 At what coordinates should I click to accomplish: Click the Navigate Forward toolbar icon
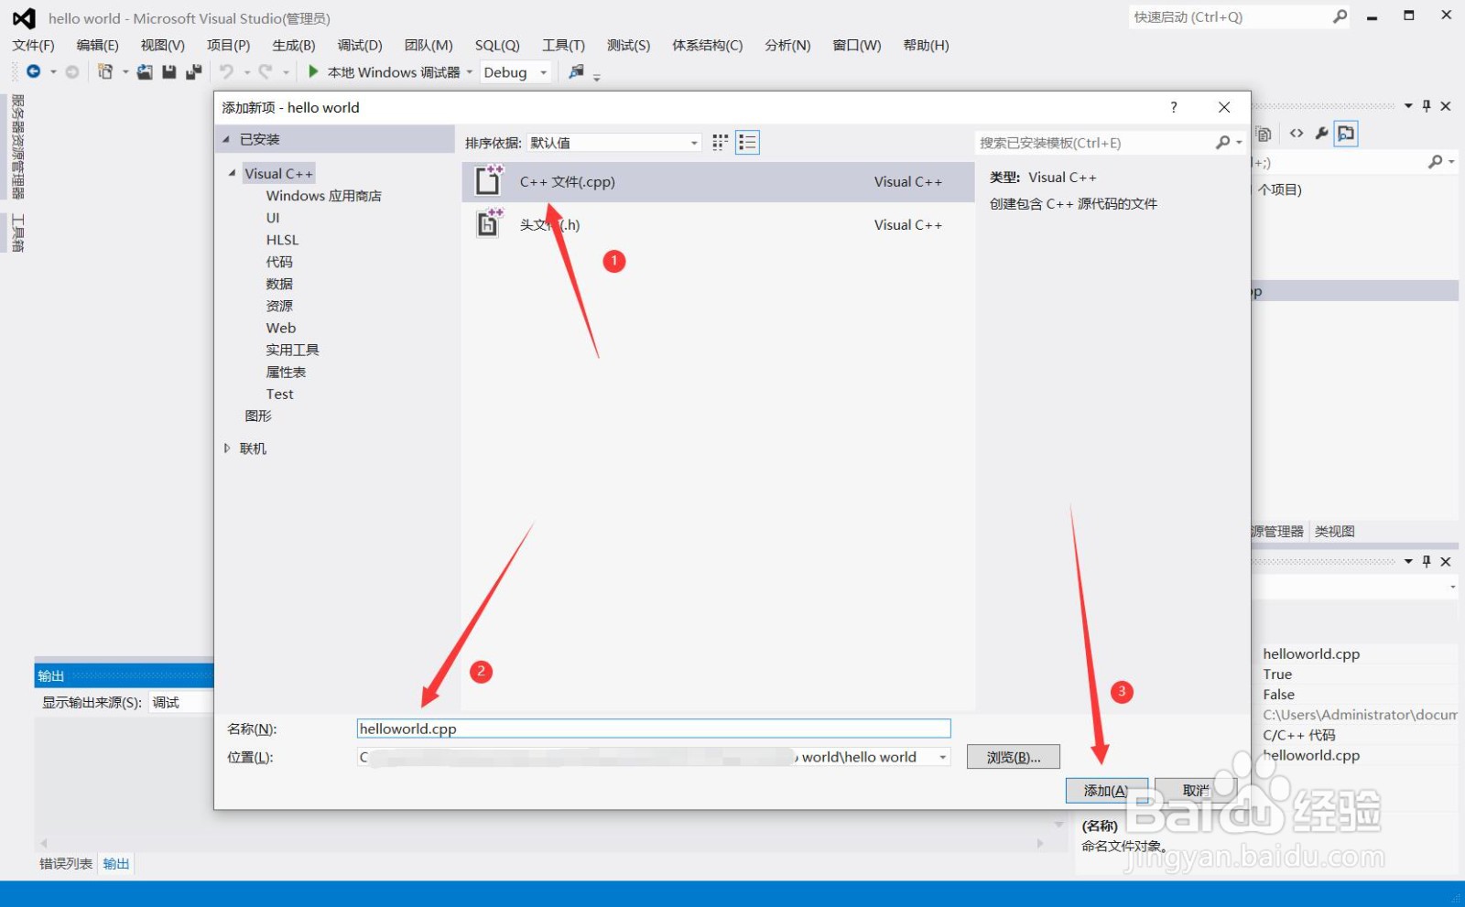point(72,71)
